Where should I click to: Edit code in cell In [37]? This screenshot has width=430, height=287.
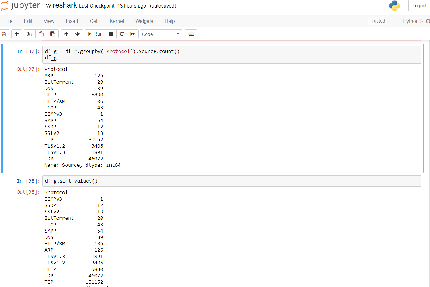(232, 54)
